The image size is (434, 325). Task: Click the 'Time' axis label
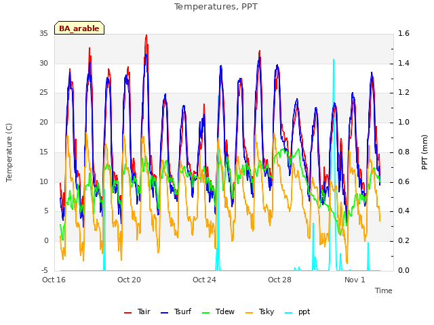[x=384, y=290]
